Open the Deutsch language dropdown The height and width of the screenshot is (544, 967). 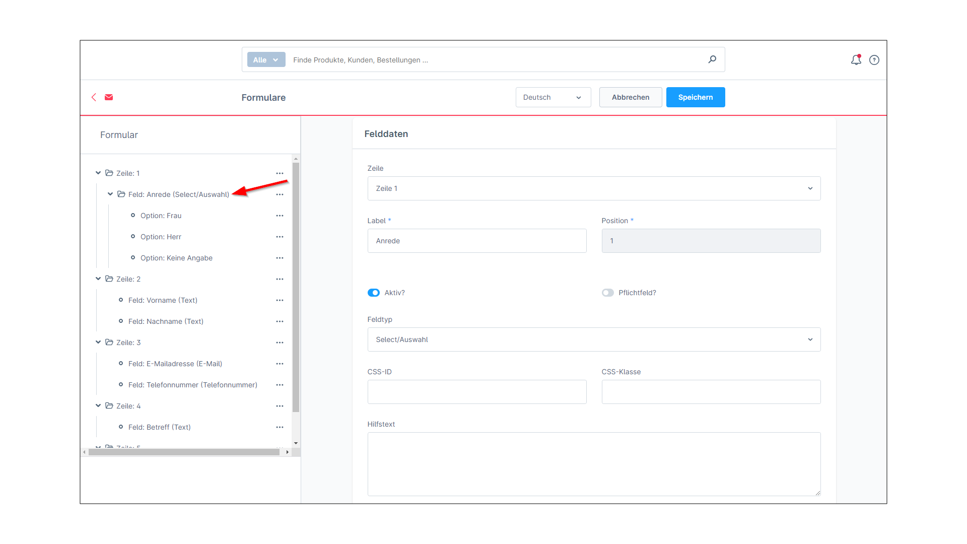[x=553, y=97]
